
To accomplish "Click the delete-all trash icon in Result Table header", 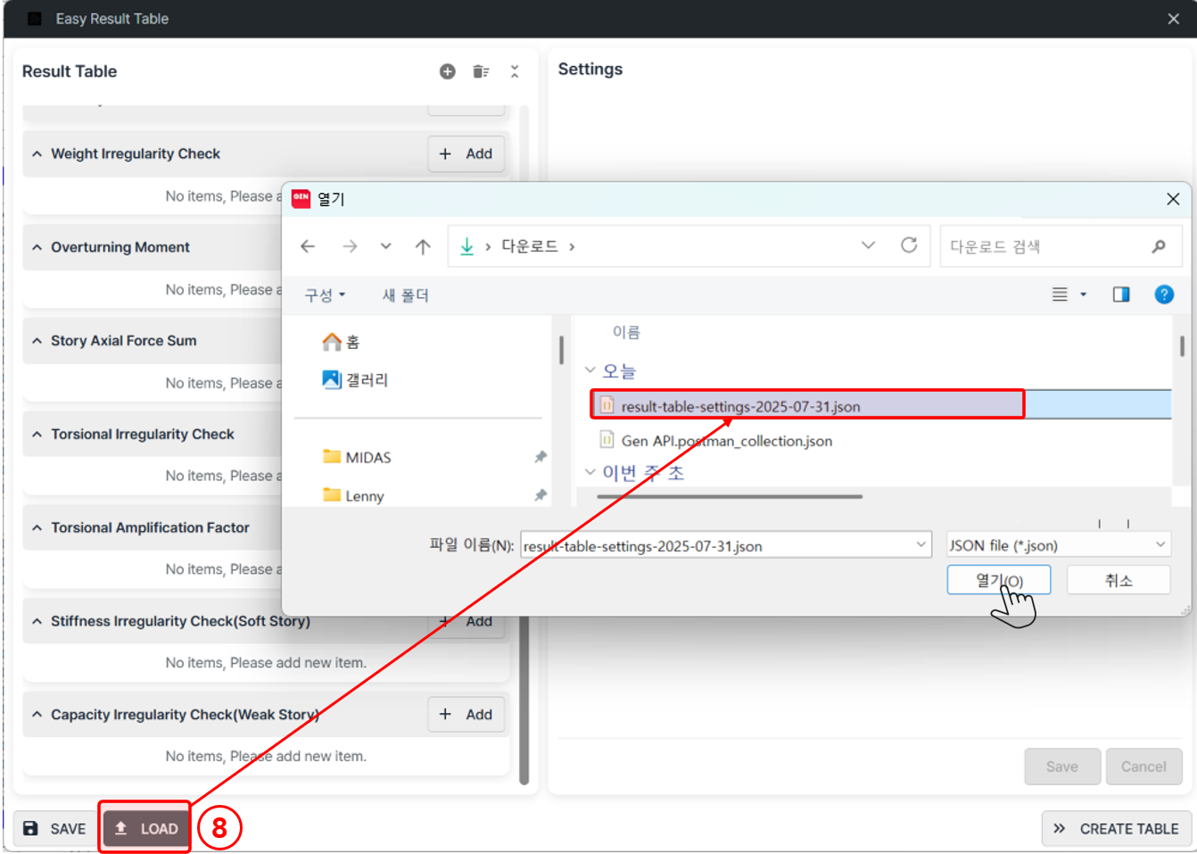I will coord(481,71).
